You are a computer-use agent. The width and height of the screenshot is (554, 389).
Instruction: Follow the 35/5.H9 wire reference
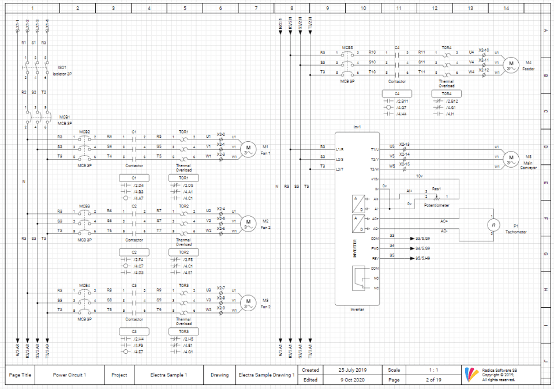422,258
